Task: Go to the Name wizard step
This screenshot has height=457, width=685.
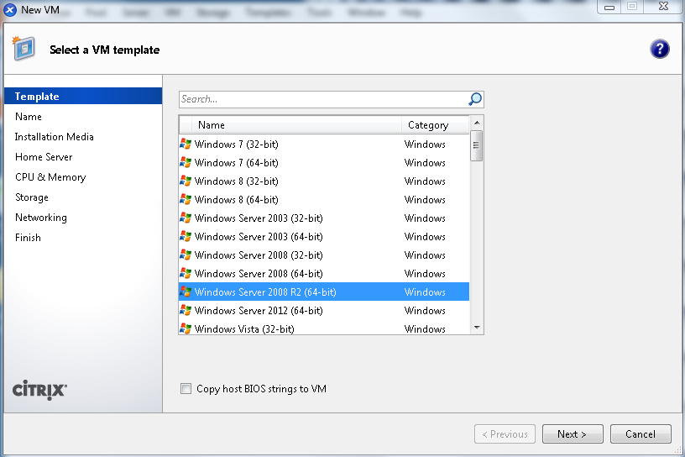Action: [x=29, y=117]
